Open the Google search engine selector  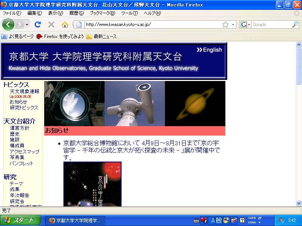click(x=245, y=24)
